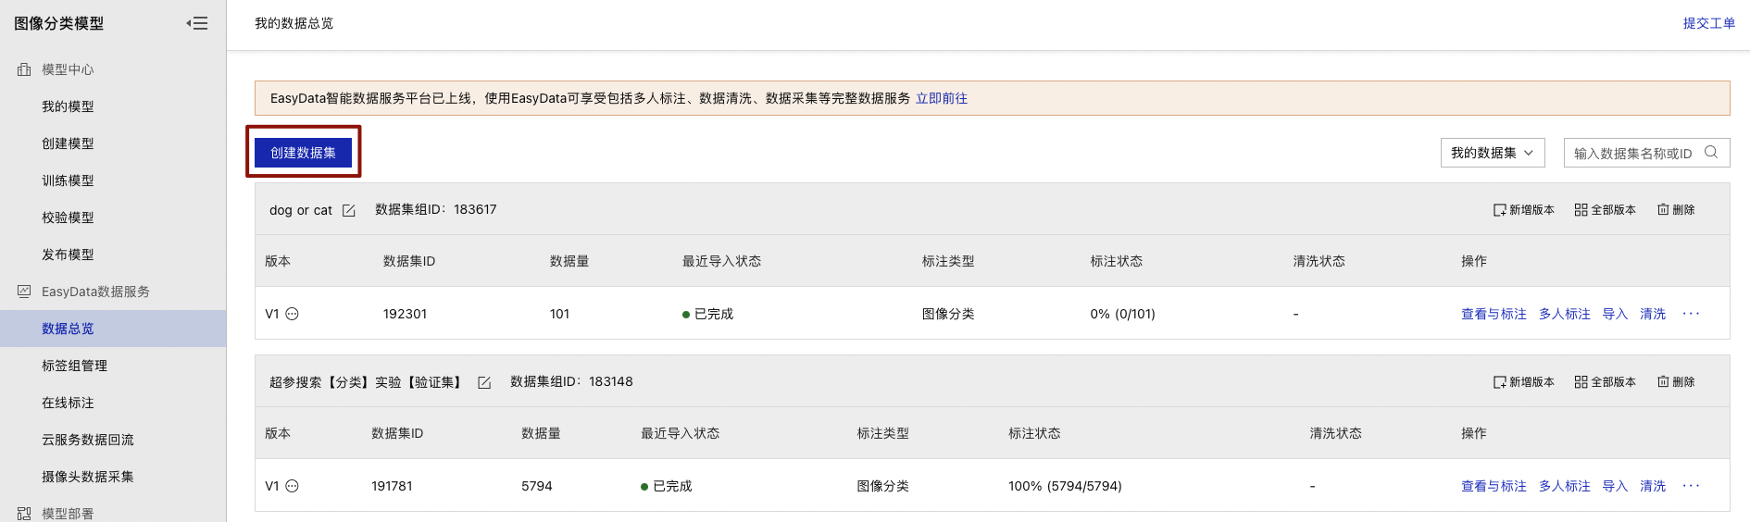This screenshot has width=1750, height=522.
Task: Go to 训练模型 in the sidebar
Action: pos(68,180)
